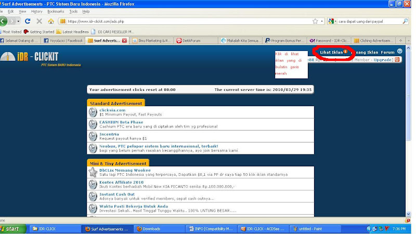Image resolution: width=416 pixels, height=234 pixels.
Task: Switch to the Password - IDR-Clic... tab
Action: click(x=330, y=41)
